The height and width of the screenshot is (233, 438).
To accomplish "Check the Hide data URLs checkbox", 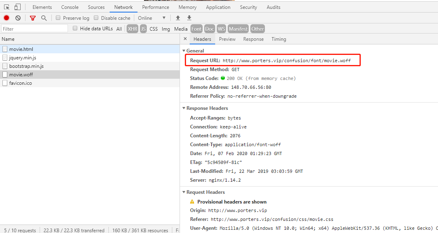I will coord(75,28).
